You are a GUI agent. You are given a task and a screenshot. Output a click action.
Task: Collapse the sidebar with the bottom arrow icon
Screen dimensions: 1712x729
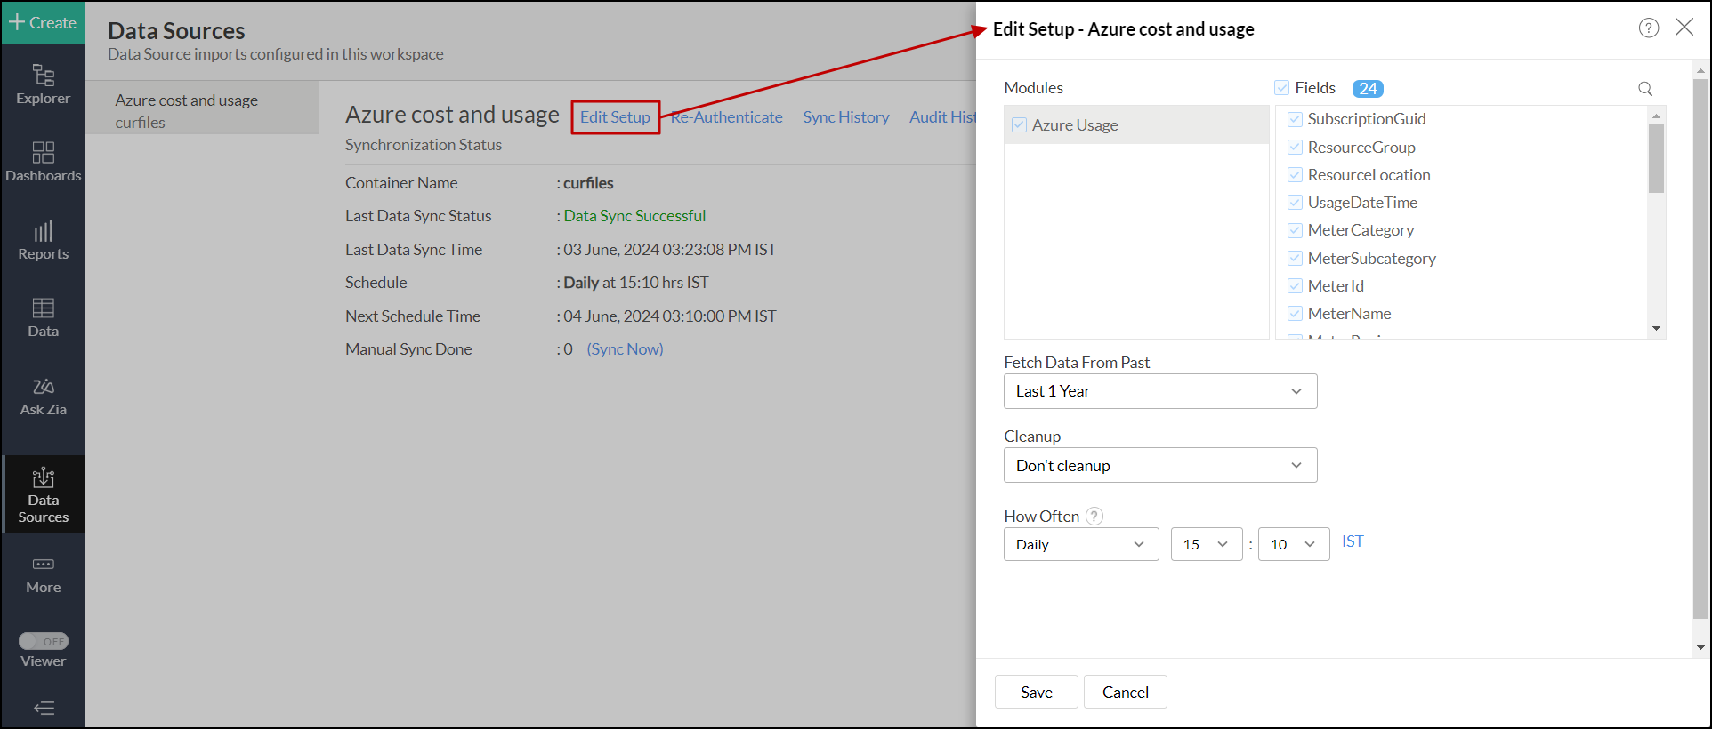[43, 708]
